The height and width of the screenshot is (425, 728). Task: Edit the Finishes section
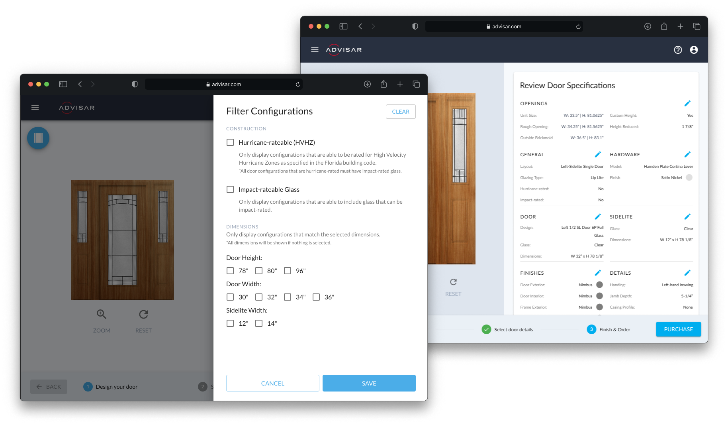tap(598, 273)
